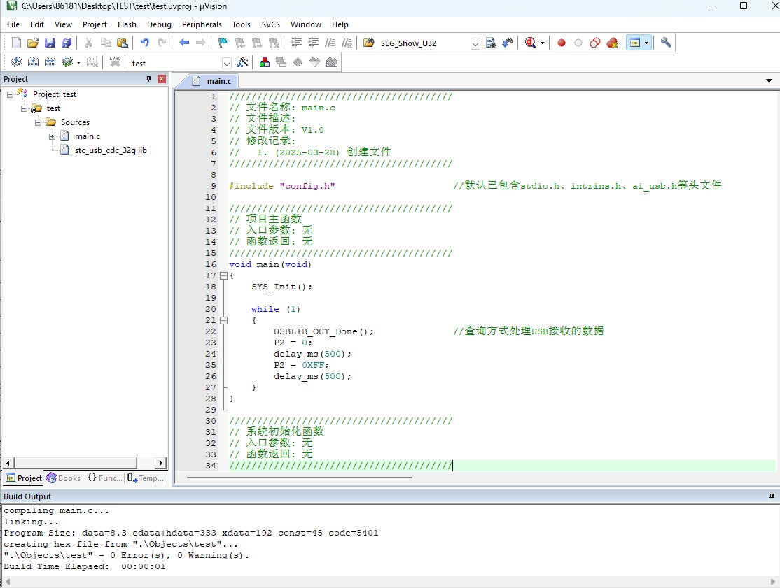Select stc_usb_cdc_32g.lib in the project tree

pyautogui.click(x=111, y=150)
